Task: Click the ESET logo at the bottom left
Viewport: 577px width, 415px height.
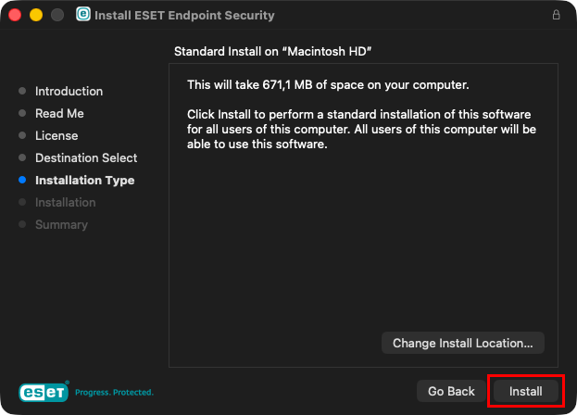Action: pos(44,391)
